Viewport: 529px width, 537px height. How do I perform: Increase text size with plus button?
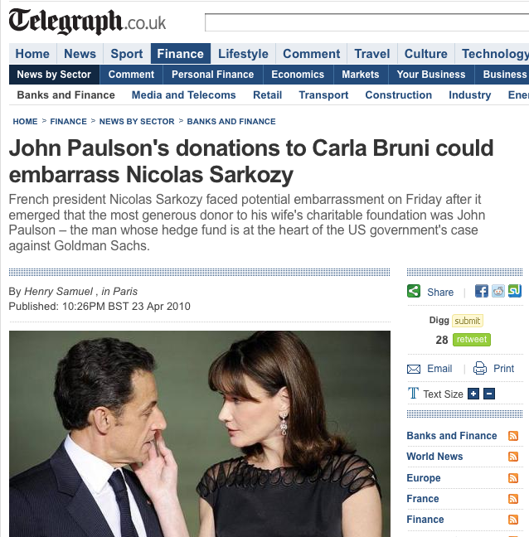click(x=473, y=394)
